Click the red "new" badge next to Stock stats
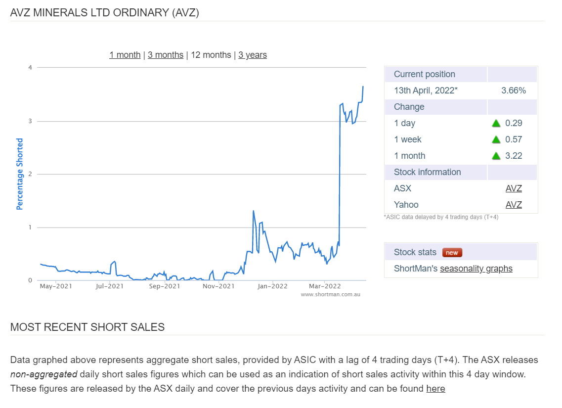The height and width of the screenshot is (408, 562). point(452,253)
